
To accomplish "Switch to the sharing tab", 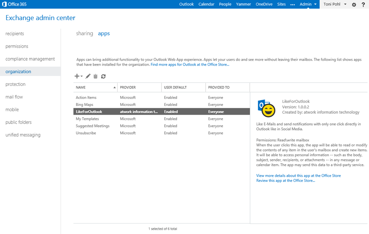I will tap(85, 33).
